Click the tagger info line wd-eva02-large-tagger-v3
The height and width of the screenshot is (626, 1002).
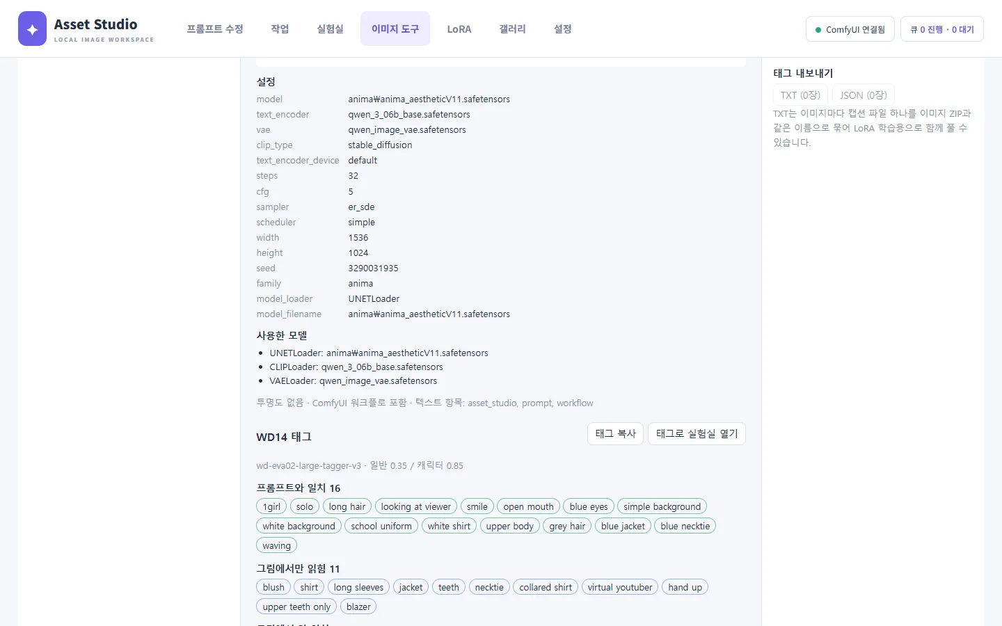pos(360,466)
